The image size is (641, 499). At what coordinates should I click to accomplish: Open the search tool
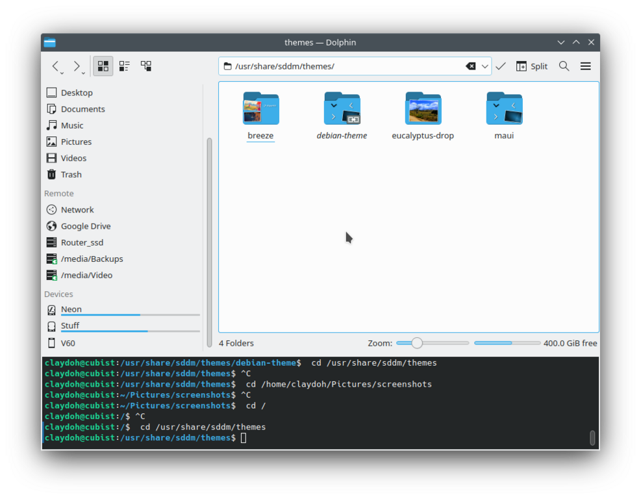[564, 66]
